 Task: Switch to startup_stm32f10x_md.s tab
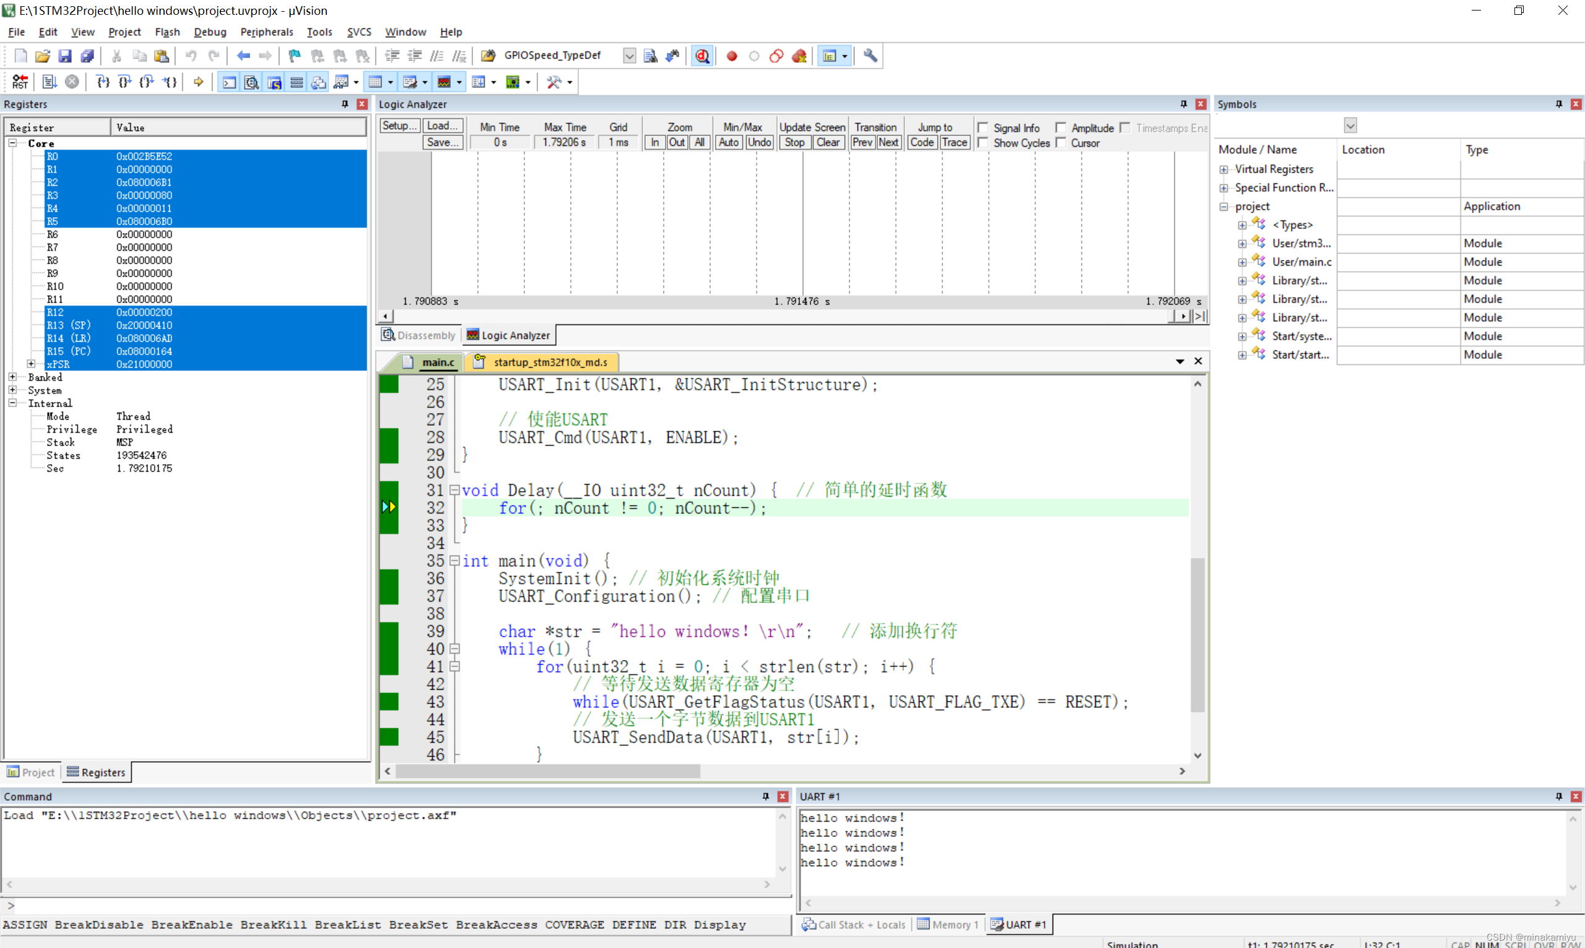pyautogui.click(x=542, y=362)
